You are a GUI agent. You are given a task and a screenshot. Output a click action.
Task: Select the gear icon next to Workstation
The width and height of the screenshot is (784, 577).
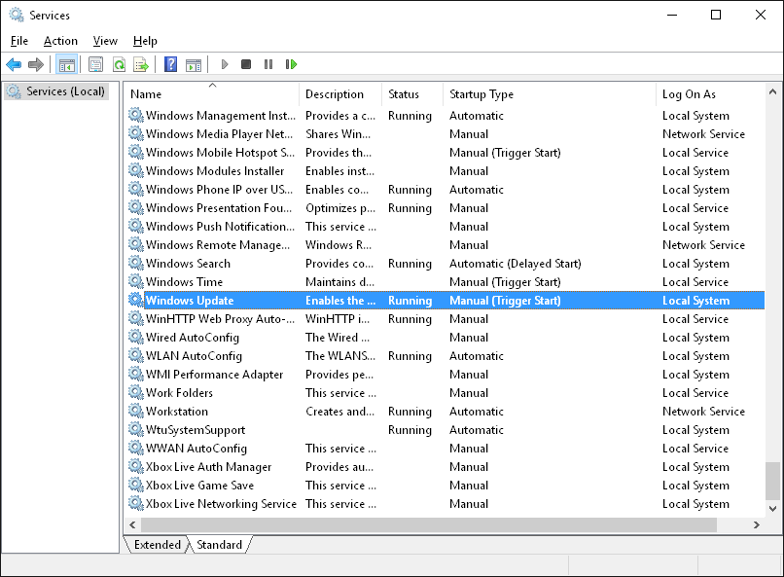136,411
